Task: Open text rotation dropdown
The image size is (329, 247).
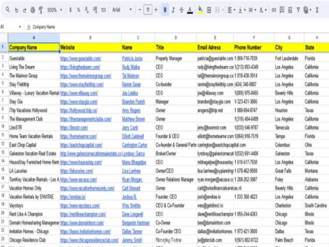Action: coord(263,10)
